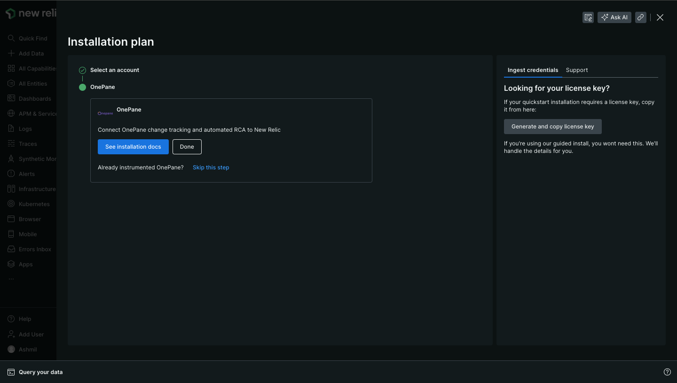Click 'Traces' sidebar label

coord(28,144)
